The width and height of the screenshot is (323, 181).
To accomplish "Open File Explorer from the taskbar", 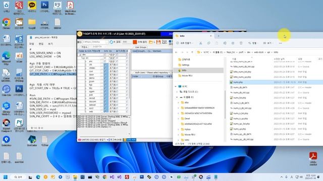I will (x=75, y=177).
